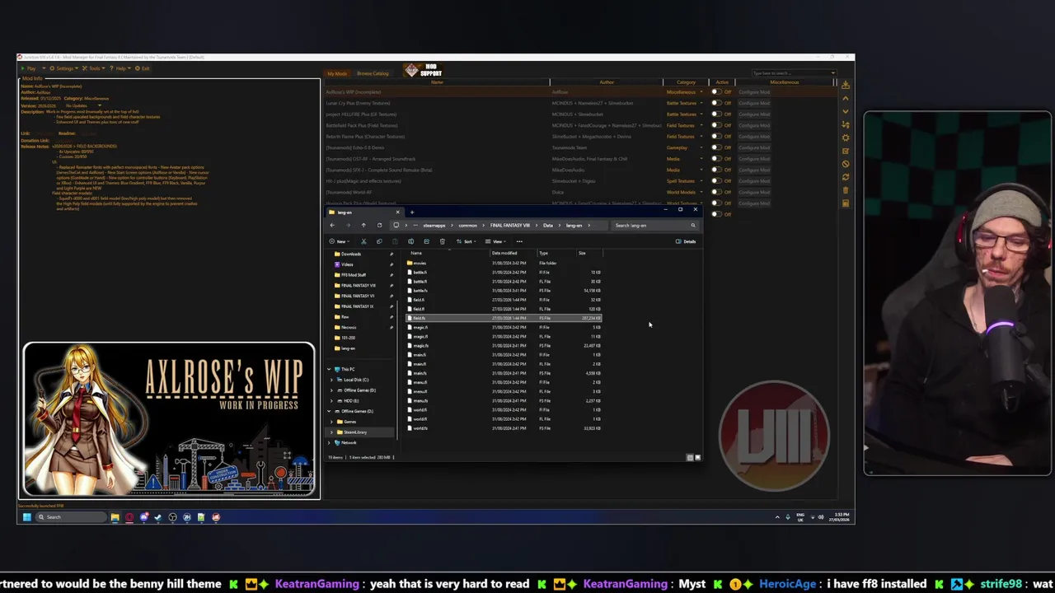The width and height of the screenshot is (1055, 593).
Task: Switch to Browse Catalog tab
Action: (x=373, y=73)
